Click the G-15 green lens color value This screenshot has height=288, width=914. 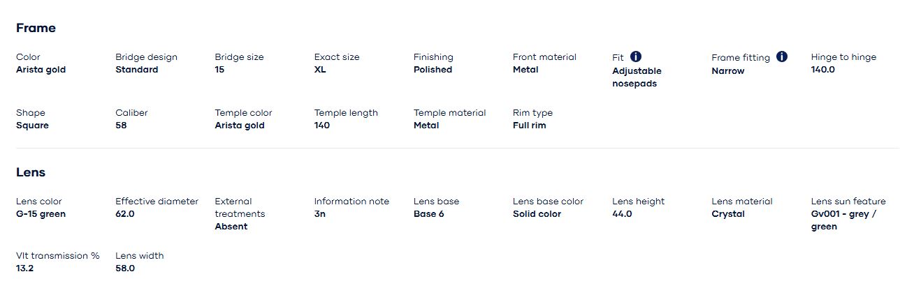click(x=41, y=214)
